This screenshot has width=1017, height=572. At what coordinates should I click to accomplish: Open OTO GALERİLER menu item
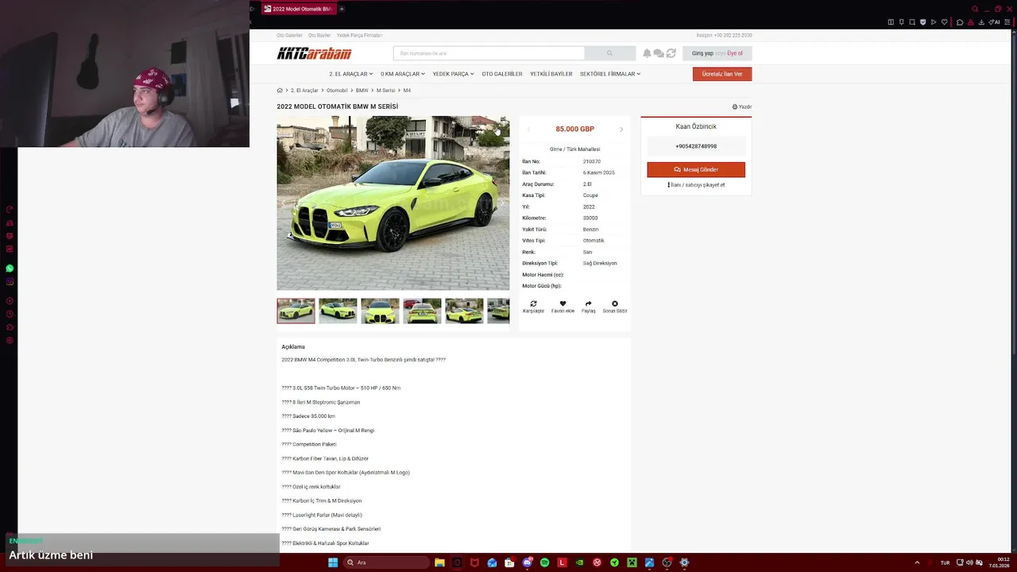click(x=502, y=74)
